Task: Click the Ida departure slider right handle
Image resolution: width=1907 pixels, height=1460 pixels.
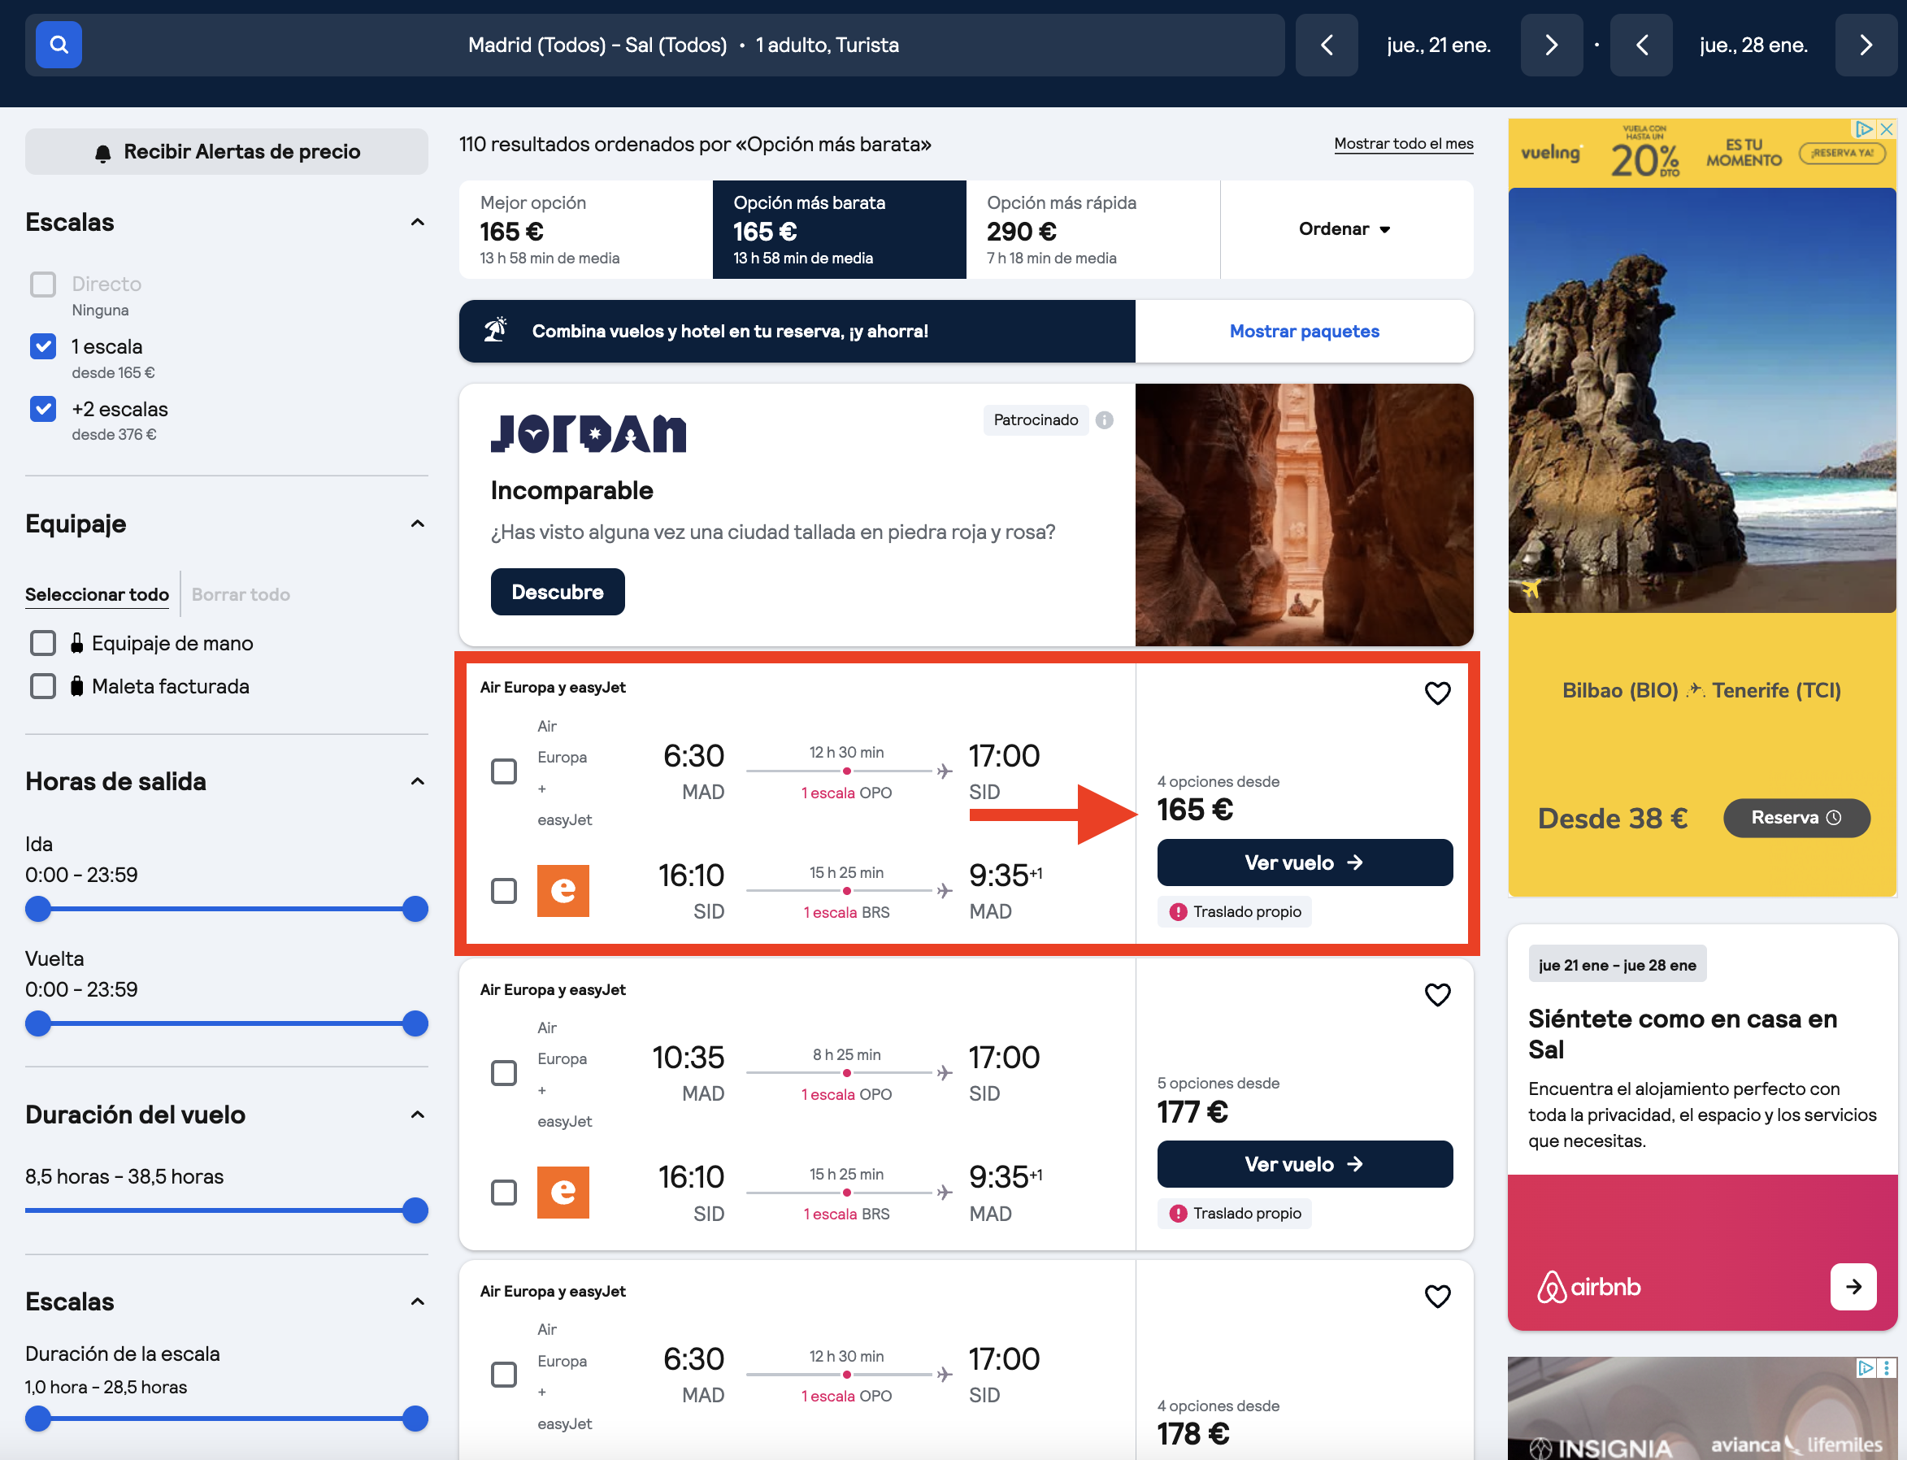Action: pos(415,909)
